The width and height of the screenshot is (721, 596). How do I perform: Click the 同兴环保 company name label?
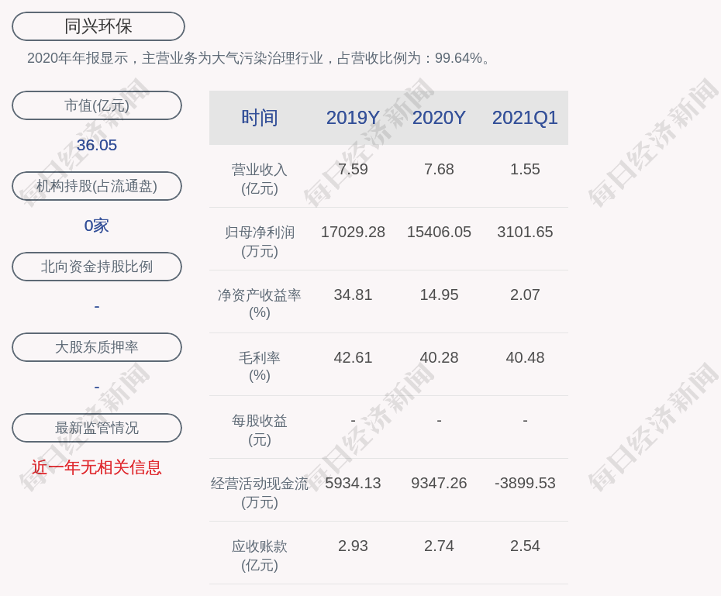(x=98, y=26)
